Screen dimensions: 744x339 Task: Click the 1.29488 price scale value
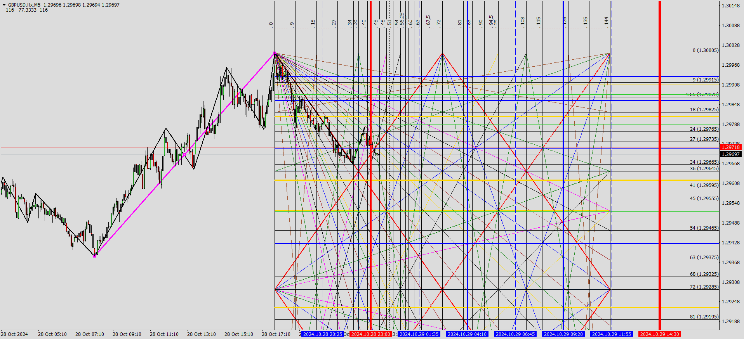pyautogui.click(x=731, y=223)
